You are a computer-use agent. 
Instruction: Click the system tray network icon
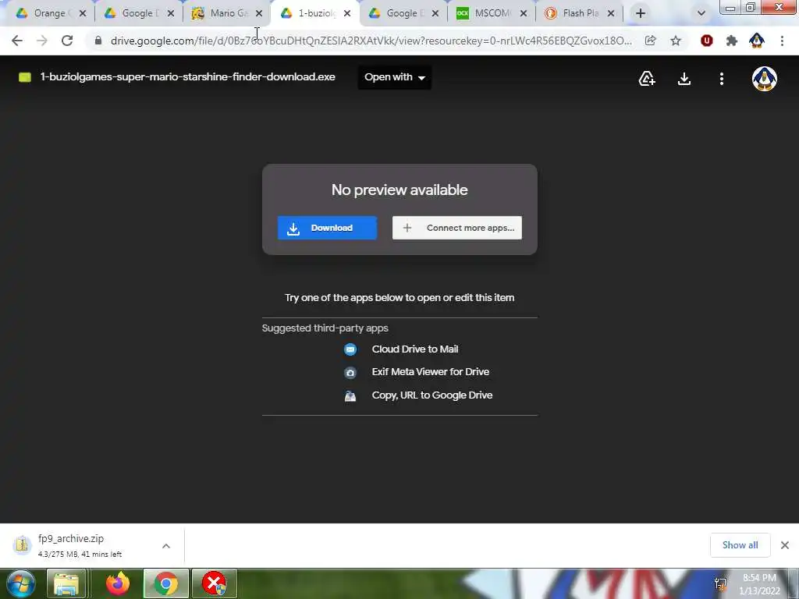pyautogui.click(x=720, y=583)
